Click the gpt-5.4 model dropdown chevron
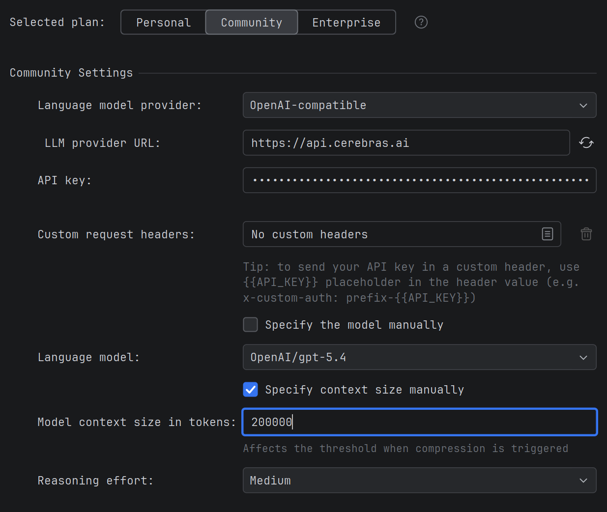 [x=583, y=357]
